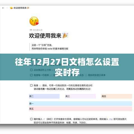Check the todo box for 随时输入 / (斜杠)
Screen dimensions: 134x134
pos(31,119)
